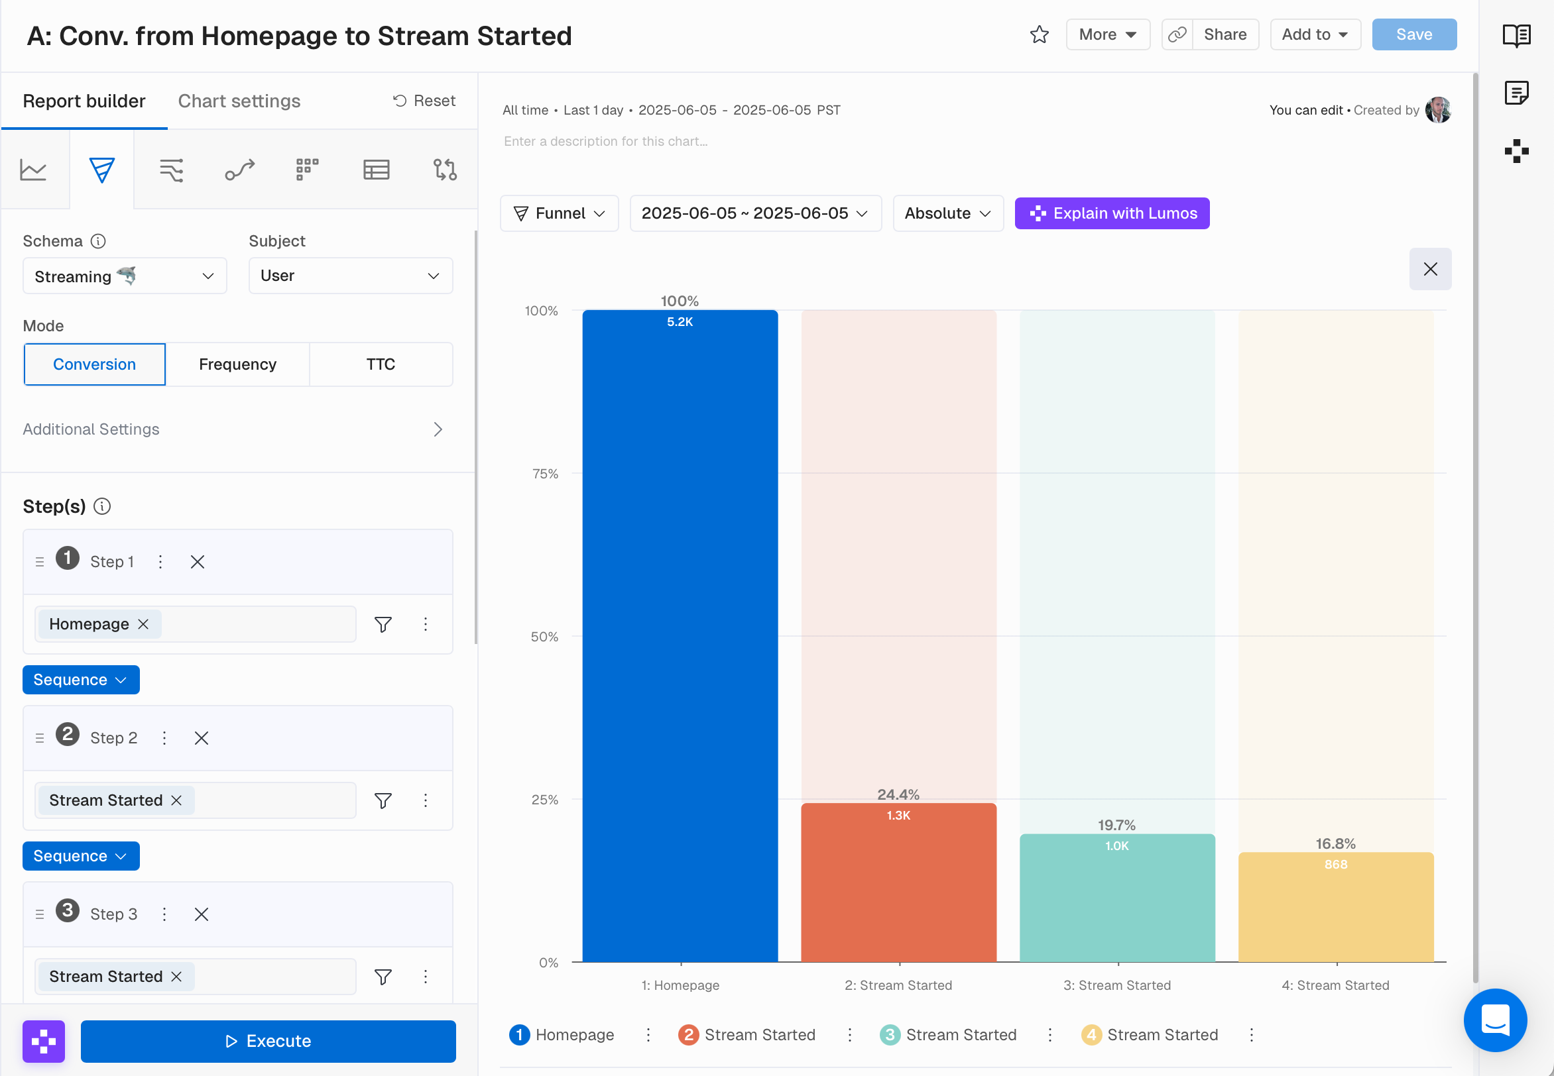Click the chart description input field
This screenshot has height=1076, width=1554.
(x=606, y=142)
